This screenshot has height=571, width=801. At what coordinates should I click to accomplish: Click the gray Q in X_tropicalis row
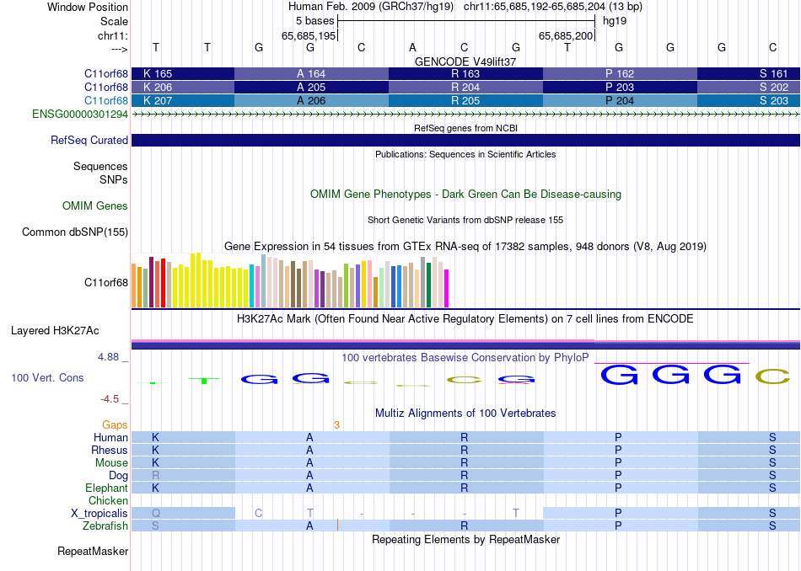(156, 514)
